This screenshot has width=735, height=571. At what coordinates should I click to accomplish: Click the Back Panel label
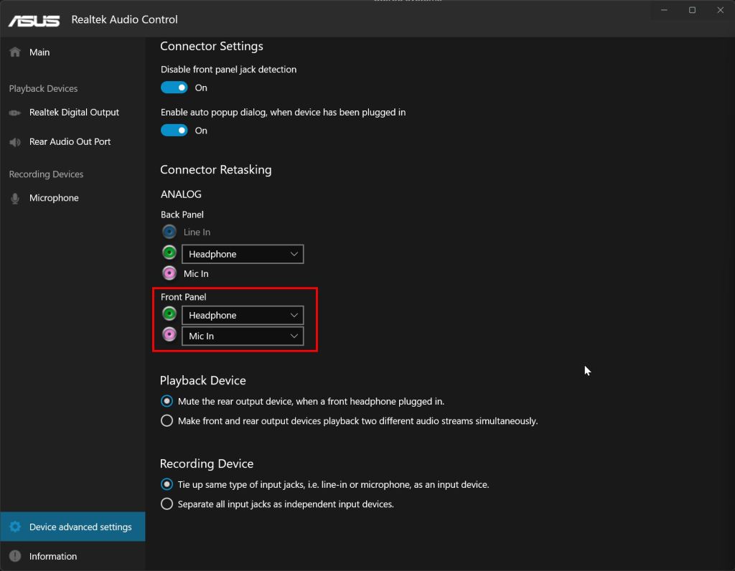[182, 214]
